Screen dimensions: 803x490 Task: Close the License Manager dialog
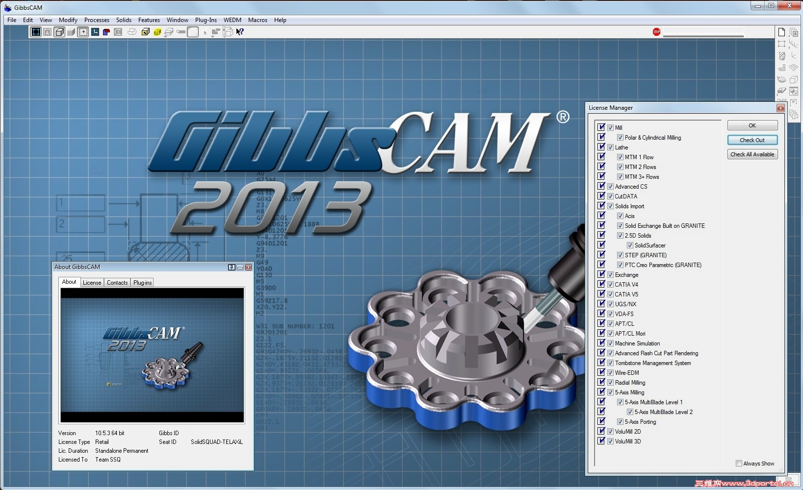pyautogui.click(x=780, y=108)
